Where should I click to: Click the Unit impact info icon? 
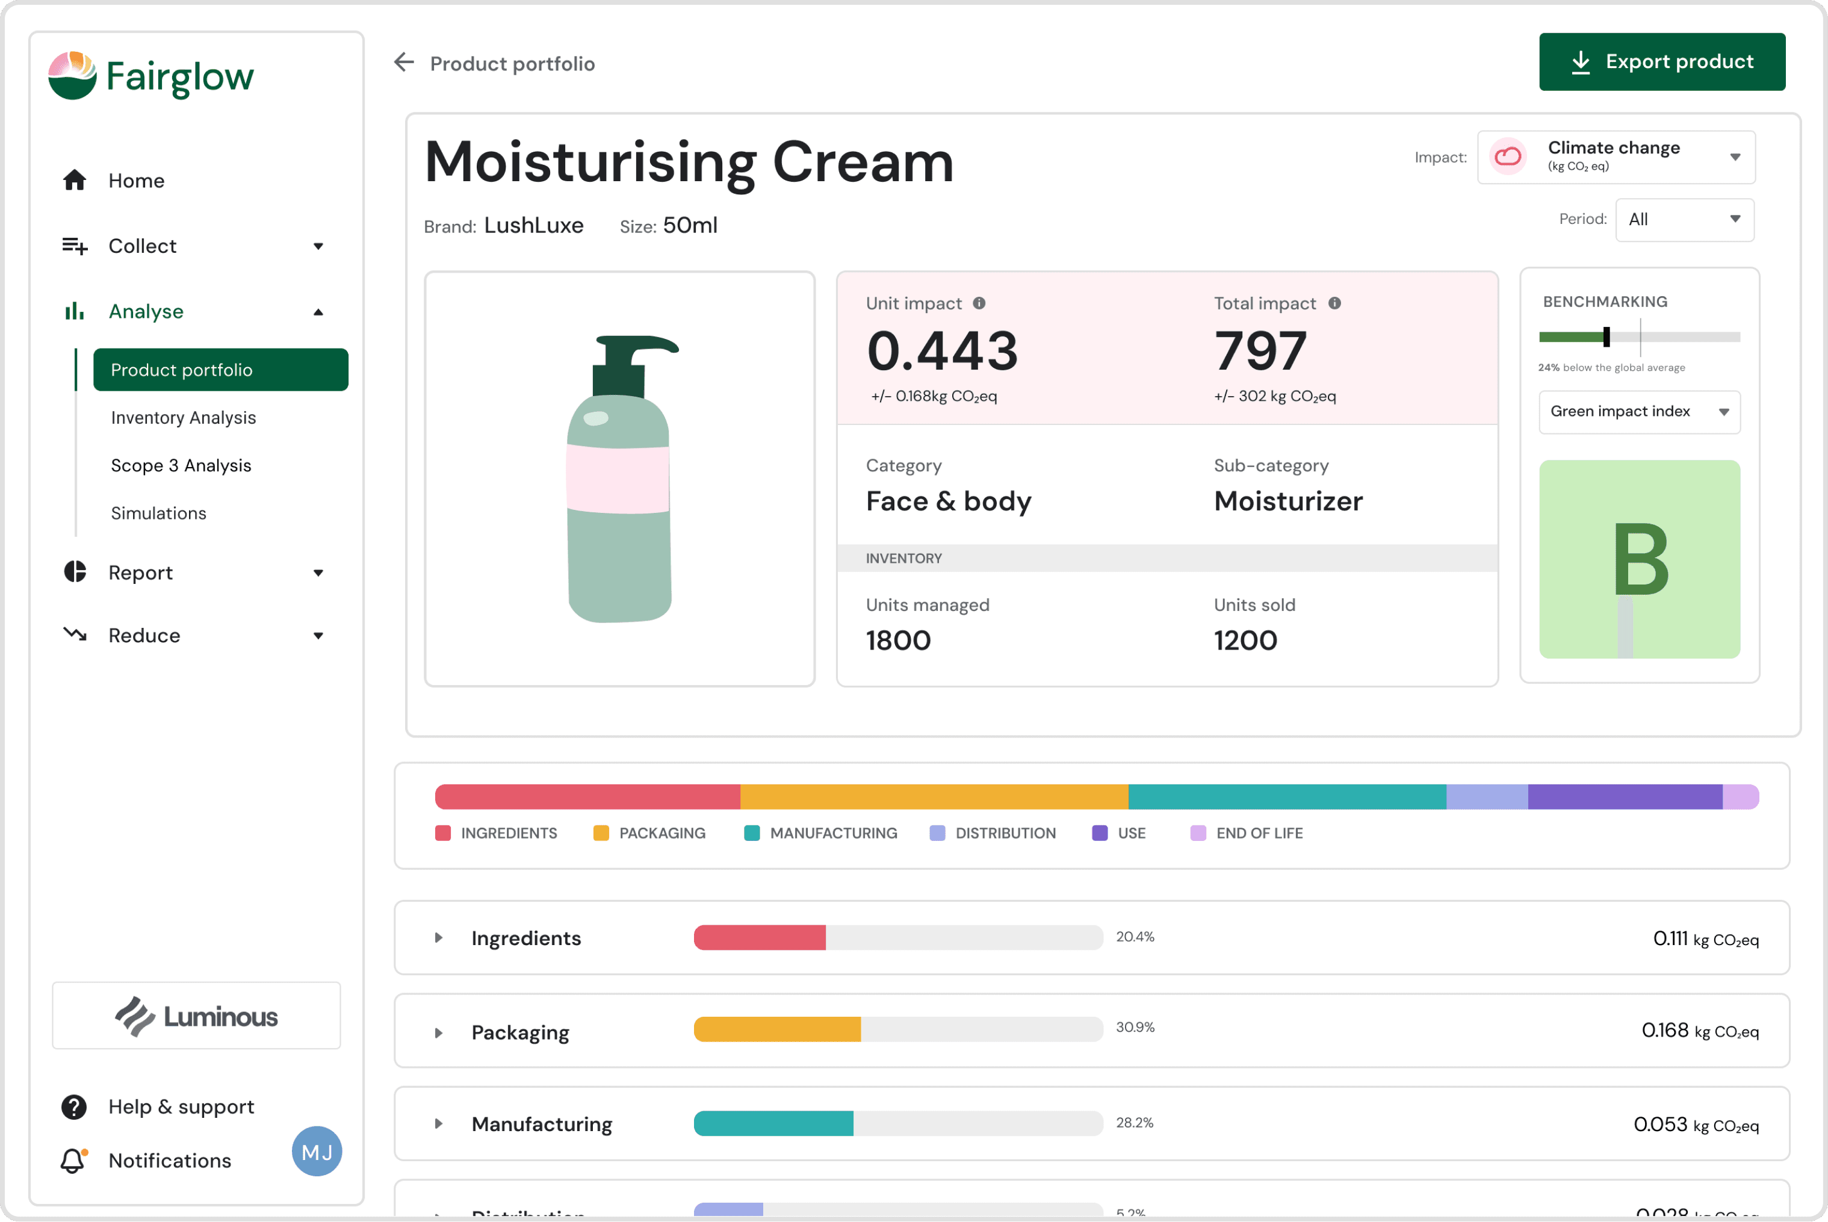coord(979,303)
